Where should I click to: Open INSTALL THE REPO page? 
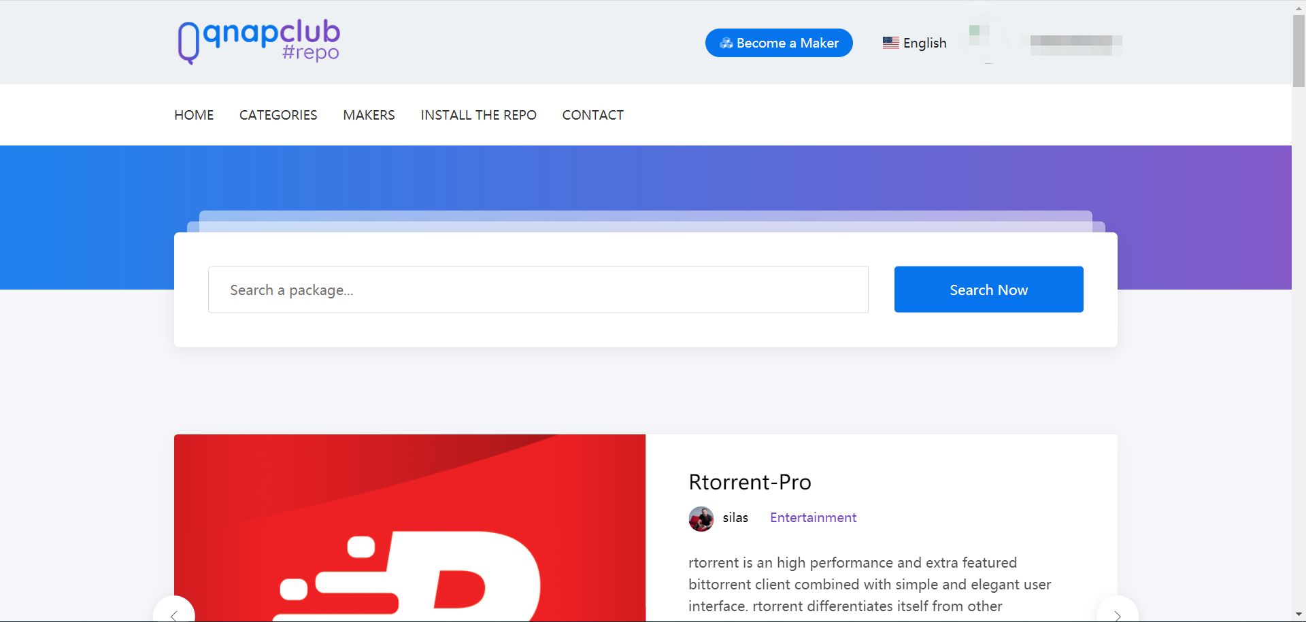(478, 115)
